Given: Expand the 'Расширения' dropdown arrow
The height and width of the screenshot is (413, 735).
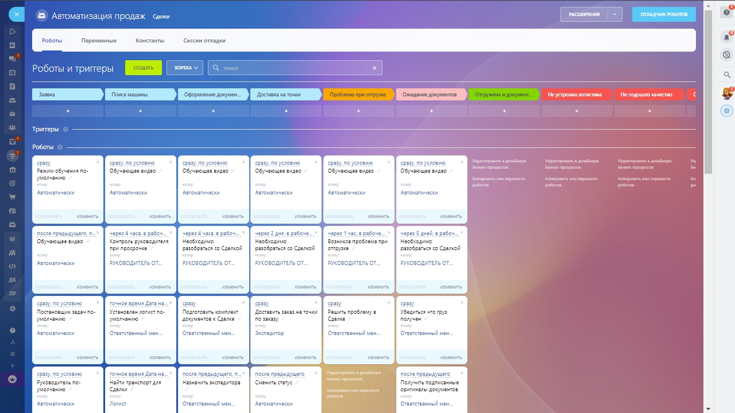Looking at the screenshot, I should coord(614,14).
